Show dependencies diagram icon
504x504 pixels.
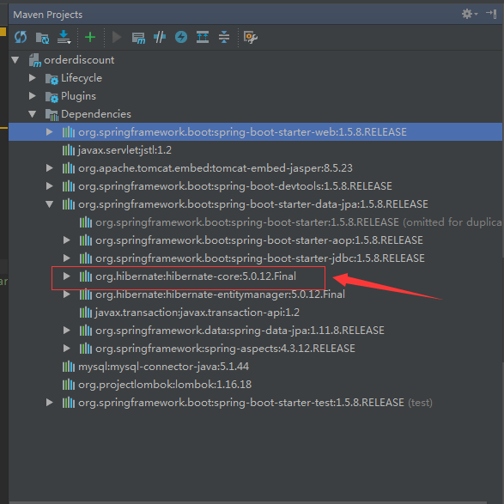pyautogui.click(x=203, y=37)
